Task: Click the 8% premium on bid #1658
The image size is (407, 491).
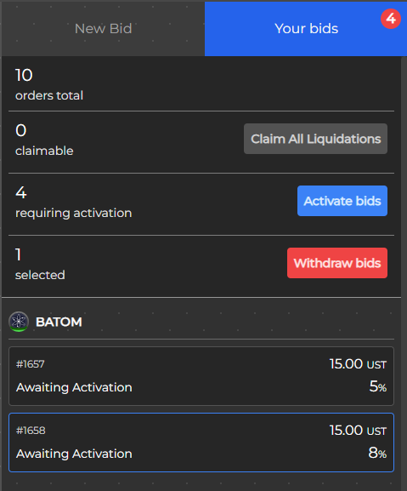Action: [x=377, y=453]
